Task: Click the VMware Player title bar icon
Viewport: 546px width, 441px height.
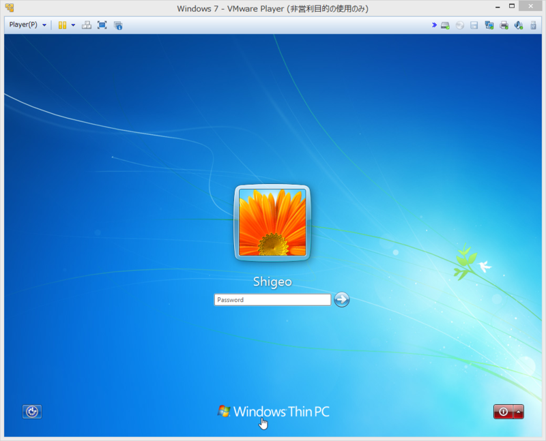Action: pyautogui.click(x=10, y=7)
